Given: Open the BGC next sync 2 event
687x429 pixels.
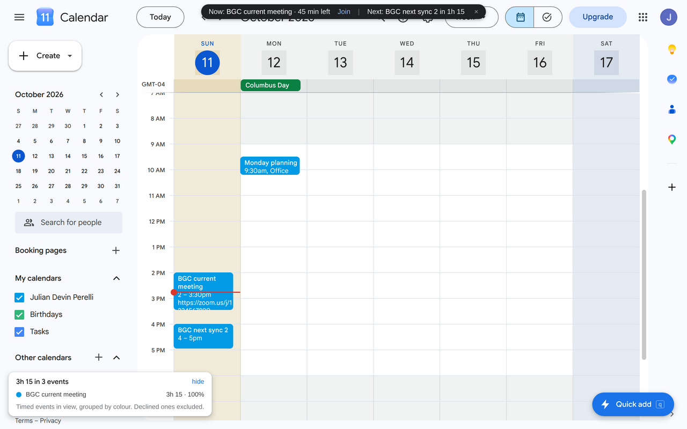Looking at the screenshot, I should click(x=203, y=336).
